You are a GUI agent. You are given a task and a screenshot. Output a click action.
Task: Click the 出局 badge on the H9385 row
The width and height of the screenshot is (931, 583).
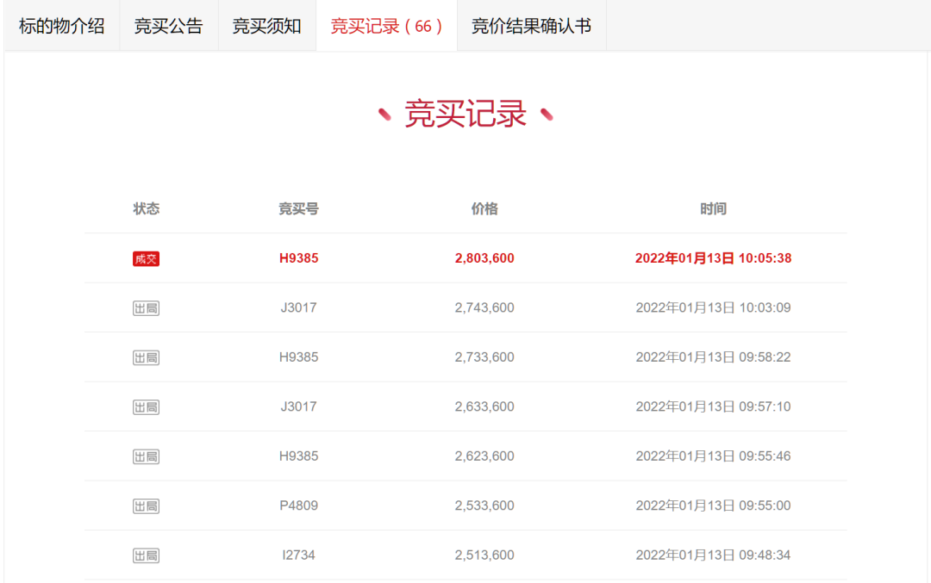(x=147, y=357)
